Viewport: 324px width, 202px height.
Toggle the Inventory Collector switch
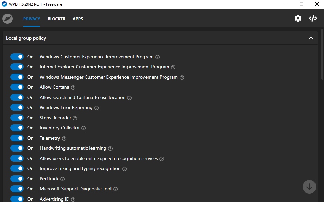pyautogui.click(x=17, y=128)
